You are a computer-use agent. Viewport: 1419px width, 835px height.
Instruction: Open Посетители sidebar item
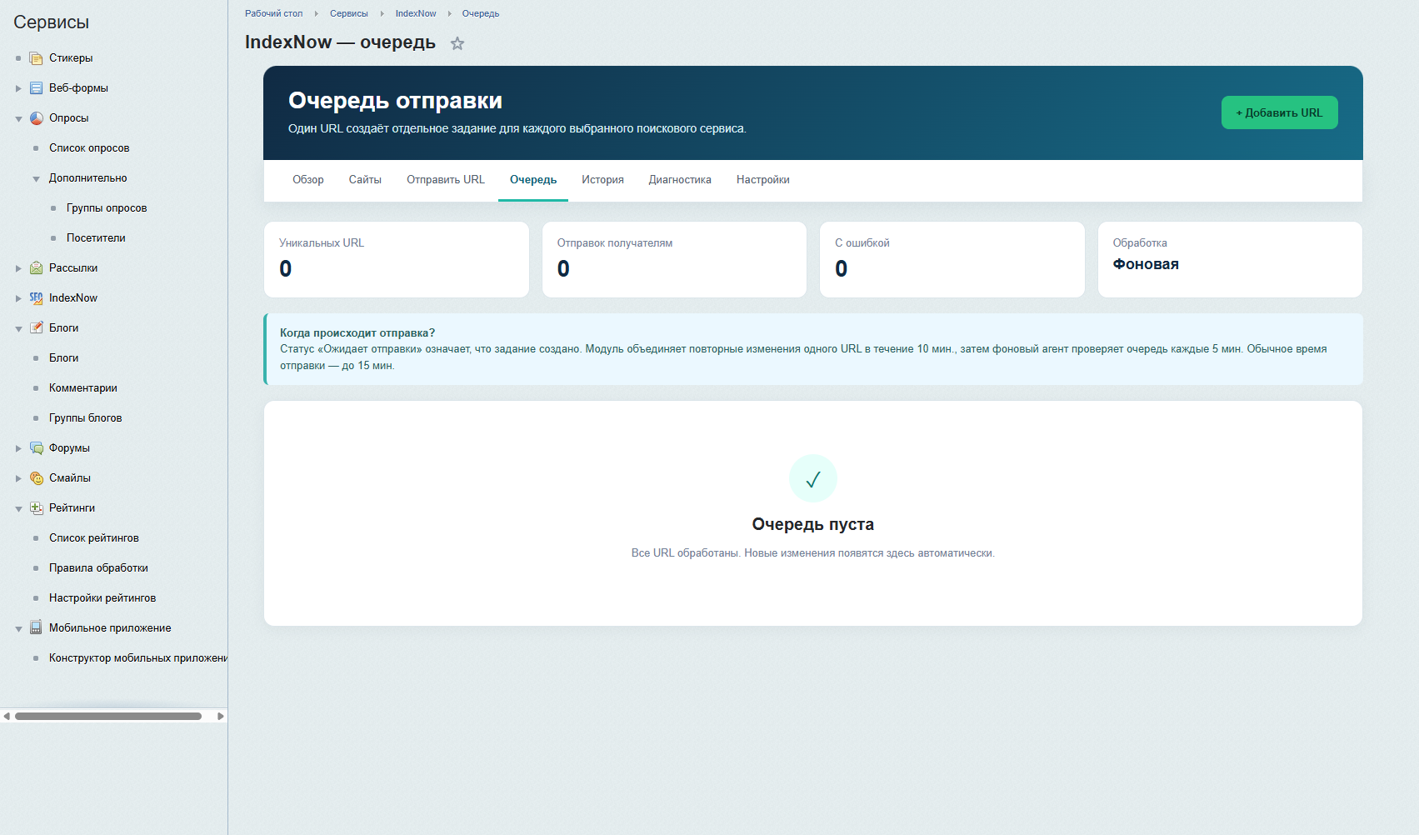pos(96,238)
